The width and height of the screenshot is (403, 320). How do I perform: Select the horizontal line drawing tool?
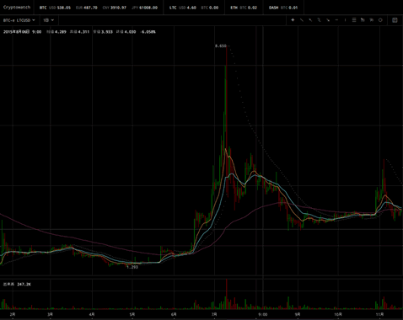click(336, 20)
